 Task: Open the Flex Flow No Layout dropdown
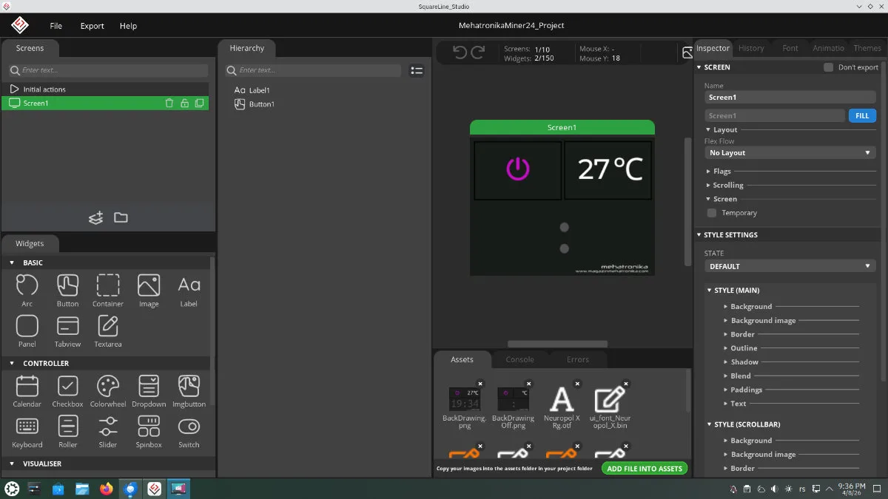tap(790, 153)
